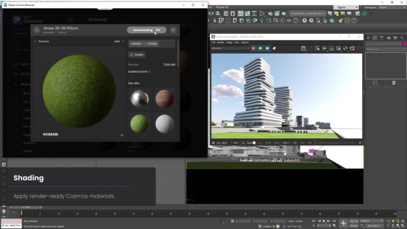Toggle red channel in Frame Buffer
Screen dimensions: 407x229
pos(253,48)
